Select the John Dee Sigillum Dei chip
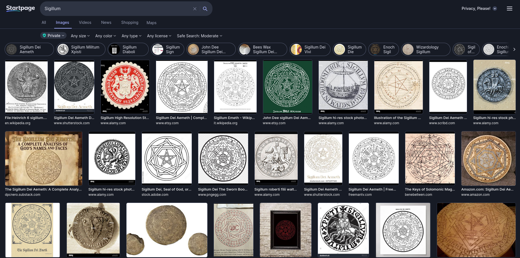520x258 pixels. (x=211, y=49)
